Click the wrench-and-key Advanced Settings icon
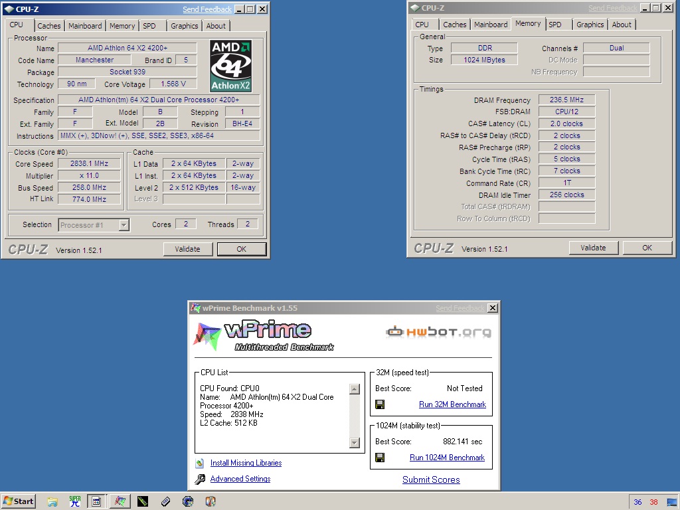 click(199, 479)
